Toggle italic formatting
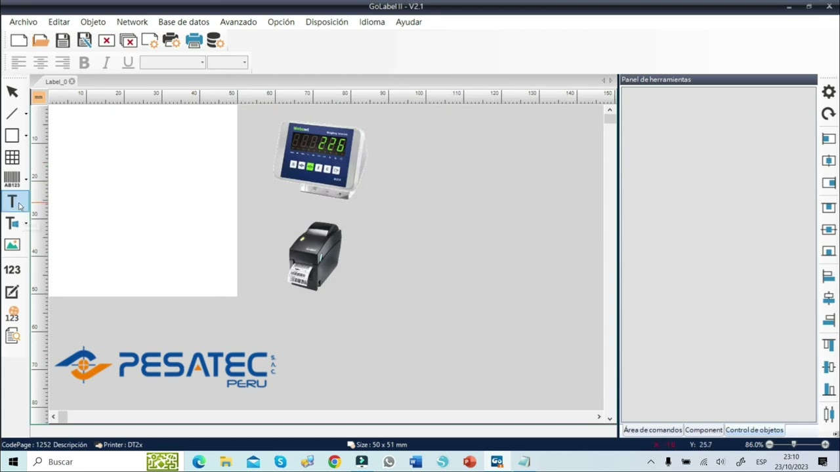This screenshot has height=472, width=840. 106,62
